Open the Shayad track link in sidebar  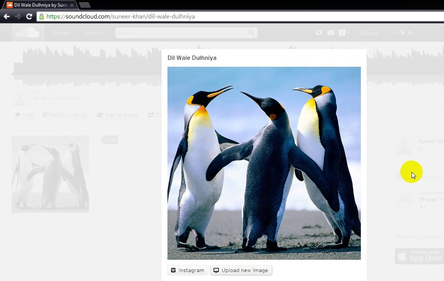pyautogui.click(x=431, y=199)
